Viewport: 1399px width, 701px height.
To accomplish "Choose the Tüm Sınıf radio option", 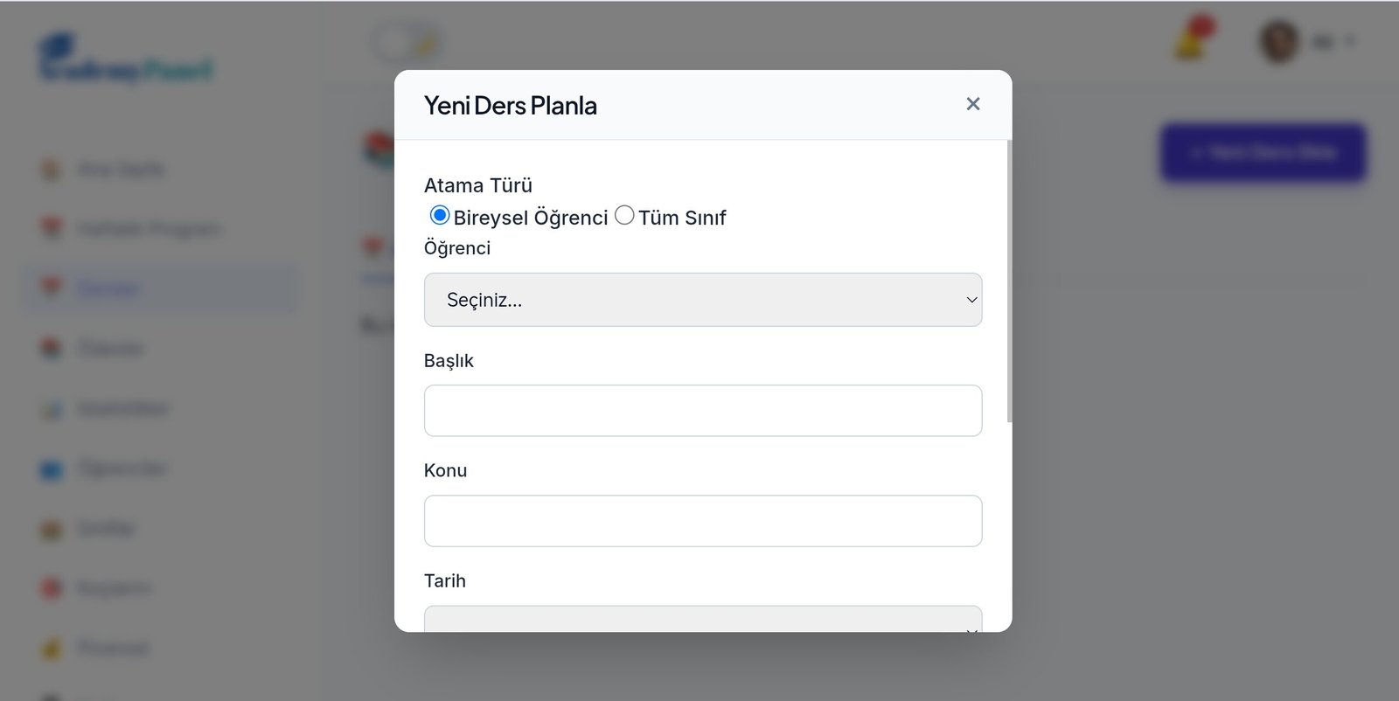I will [x=624, y=215].
